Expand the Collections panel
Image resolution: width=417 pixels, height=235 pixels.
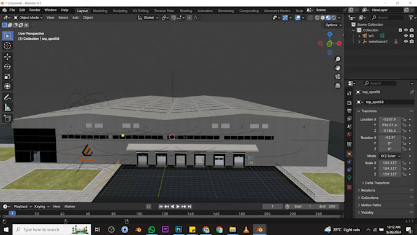click(x=369, y=198)
